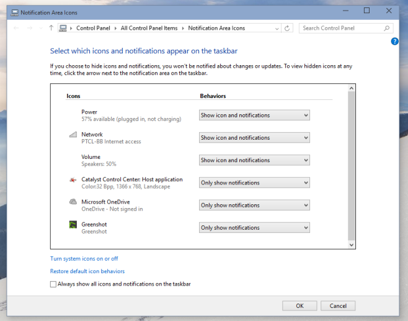The width and height of the screenshot is (408, 321).
Task: Toggle Always show all icons checkbox
Action: tap(53, 284)
